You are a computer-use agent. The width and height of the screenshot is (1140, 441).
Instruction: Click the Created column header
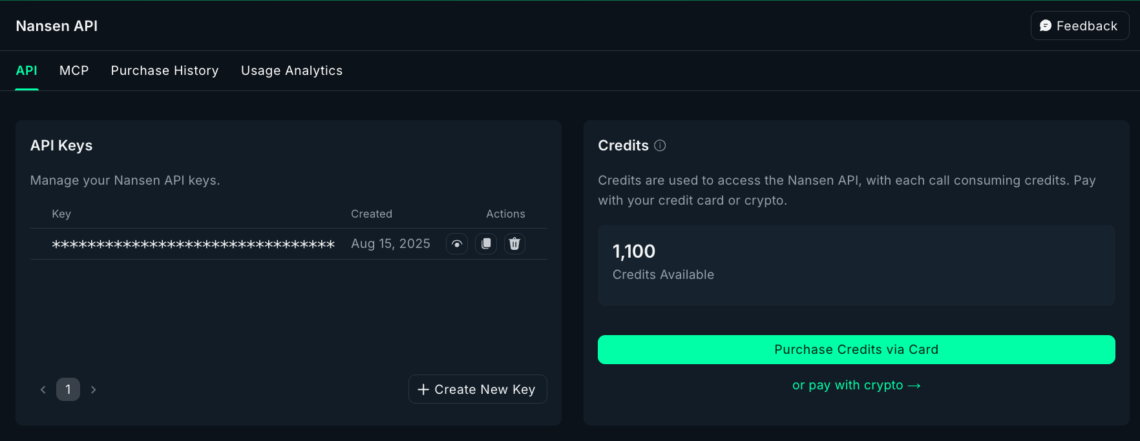click(372, 214)
